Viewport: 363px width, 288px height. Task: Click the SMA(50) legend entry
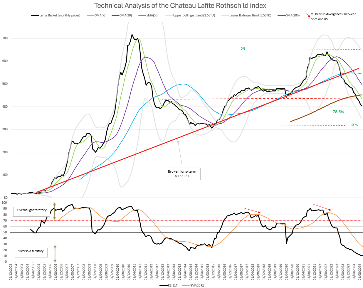click(x=149, y=15)
